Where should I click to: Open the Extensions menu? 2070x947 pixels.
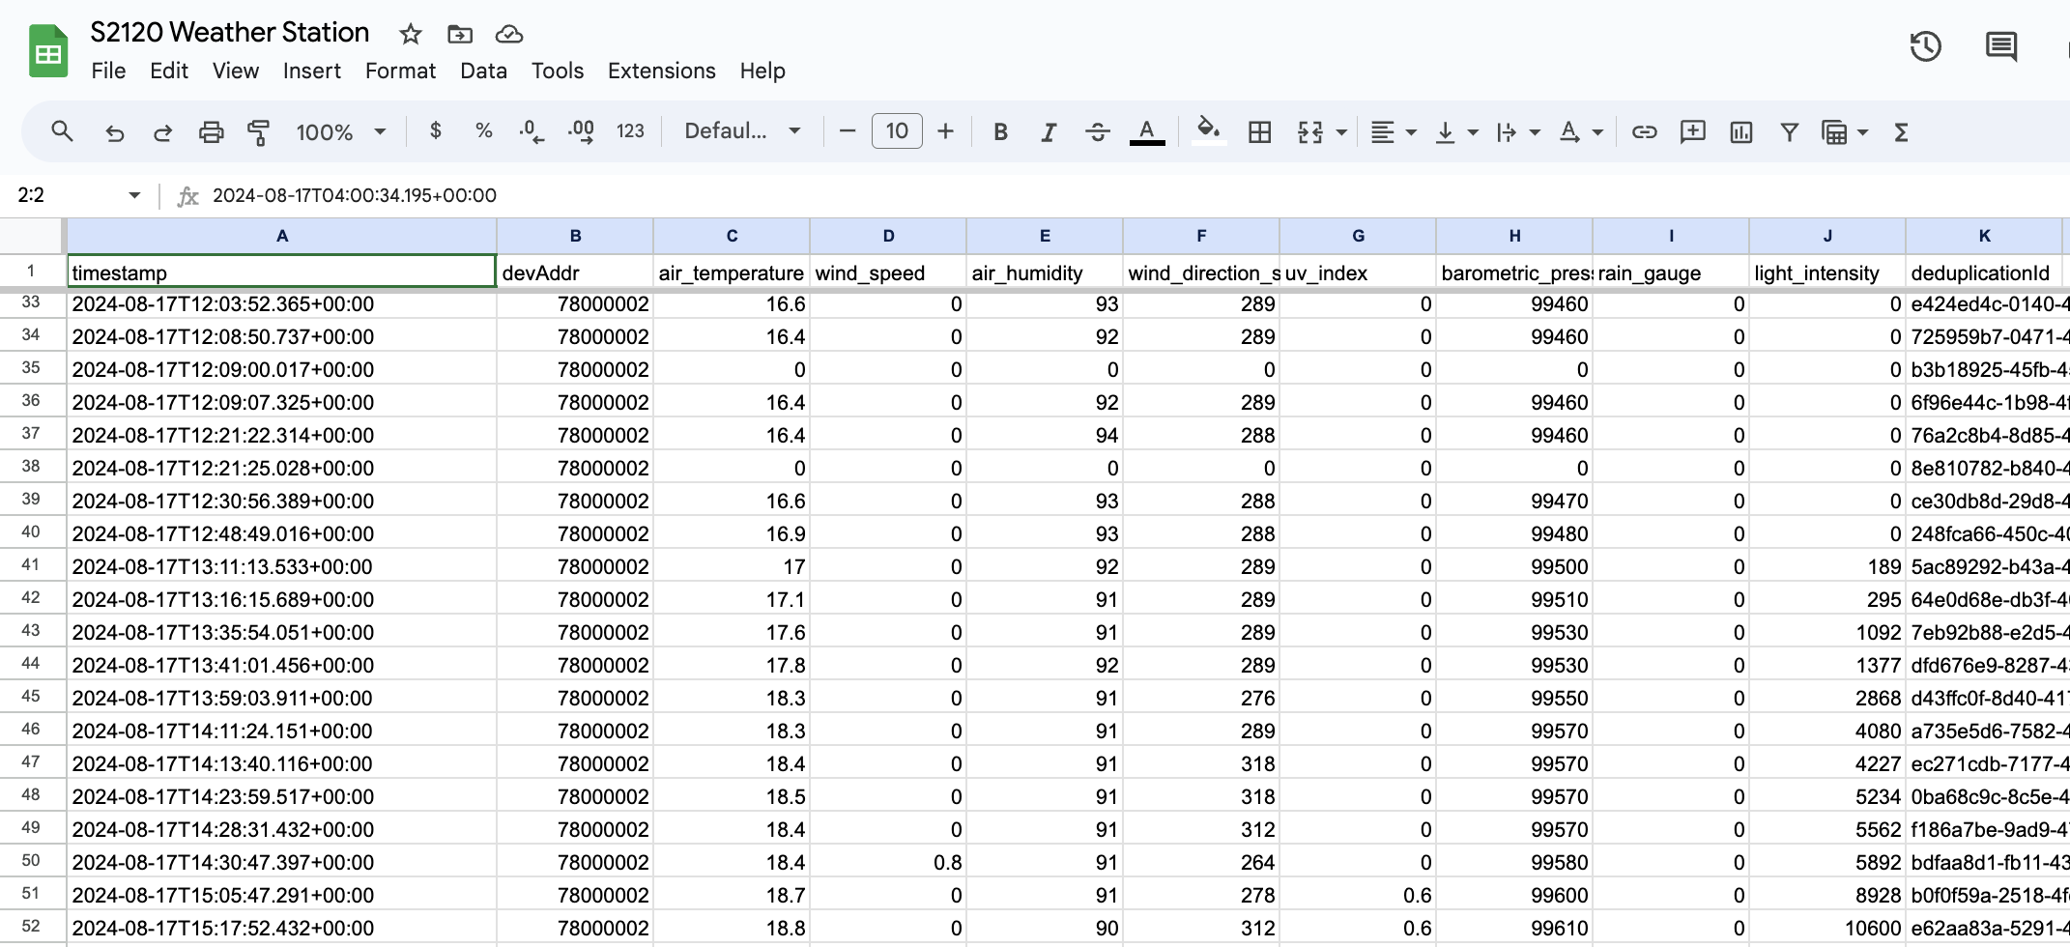pos(661,71)
